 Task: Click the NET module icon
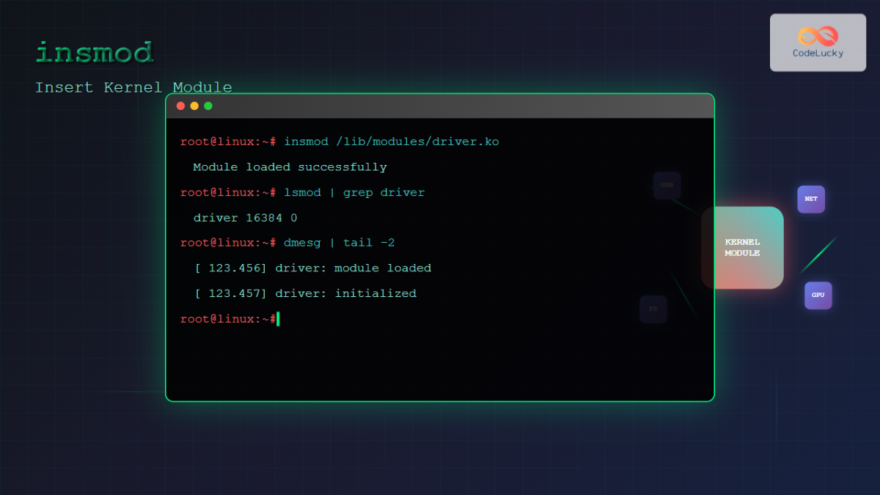click(811, 199)
